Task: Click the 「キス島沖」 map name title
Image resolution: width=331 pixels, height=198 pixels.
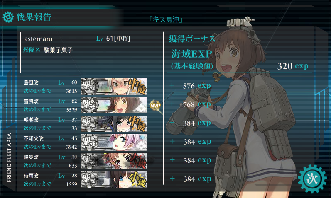Action: [166, 19]
